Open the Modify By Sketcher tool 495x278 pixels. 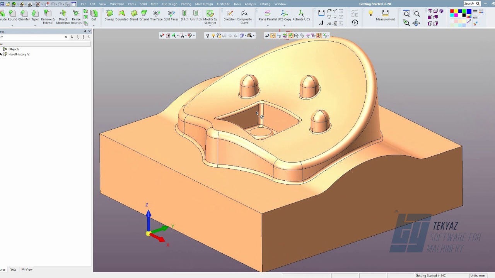coord(210,17)
